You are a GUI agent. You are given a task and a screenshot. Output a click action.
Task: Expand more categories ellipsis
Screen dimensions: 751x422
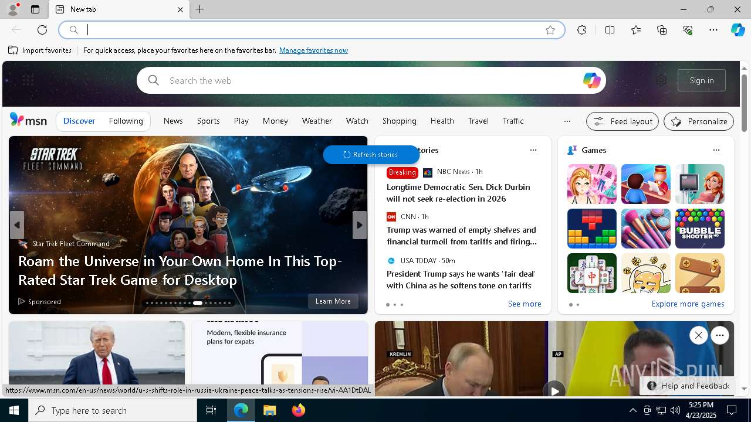click(567, 121)
